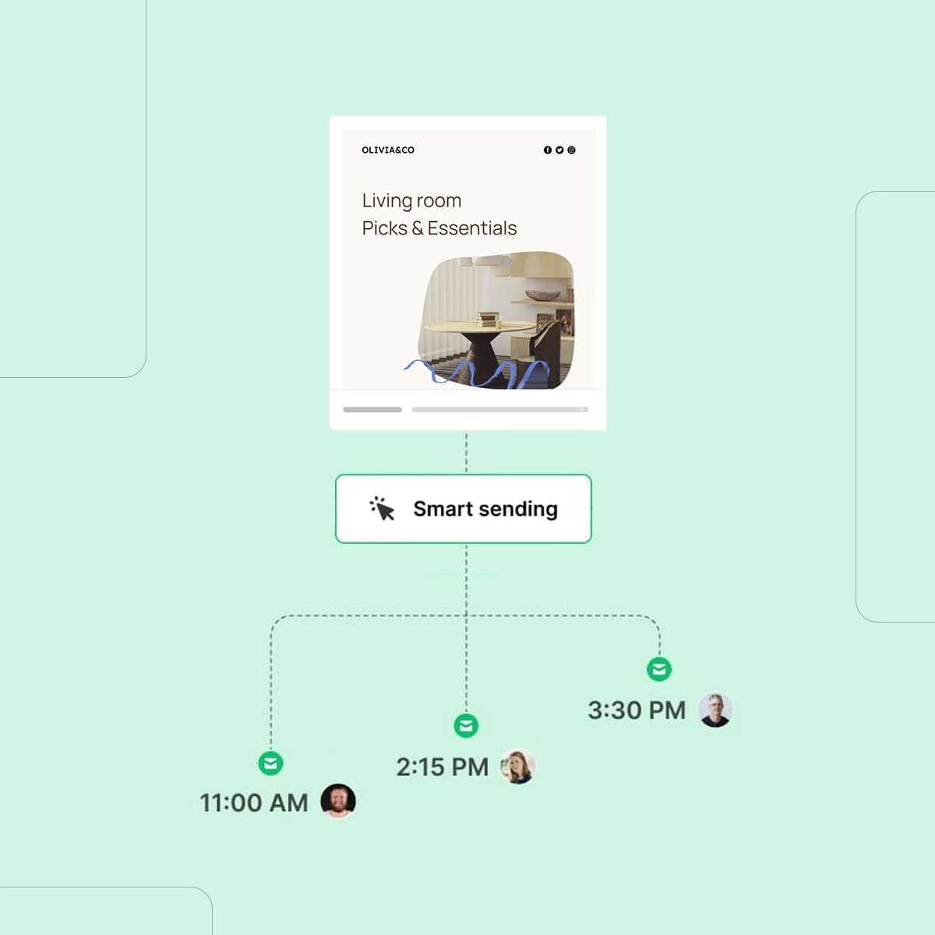935x935 pixels.
Task: Click the long gray bar below email
Action: pos(499,409)
